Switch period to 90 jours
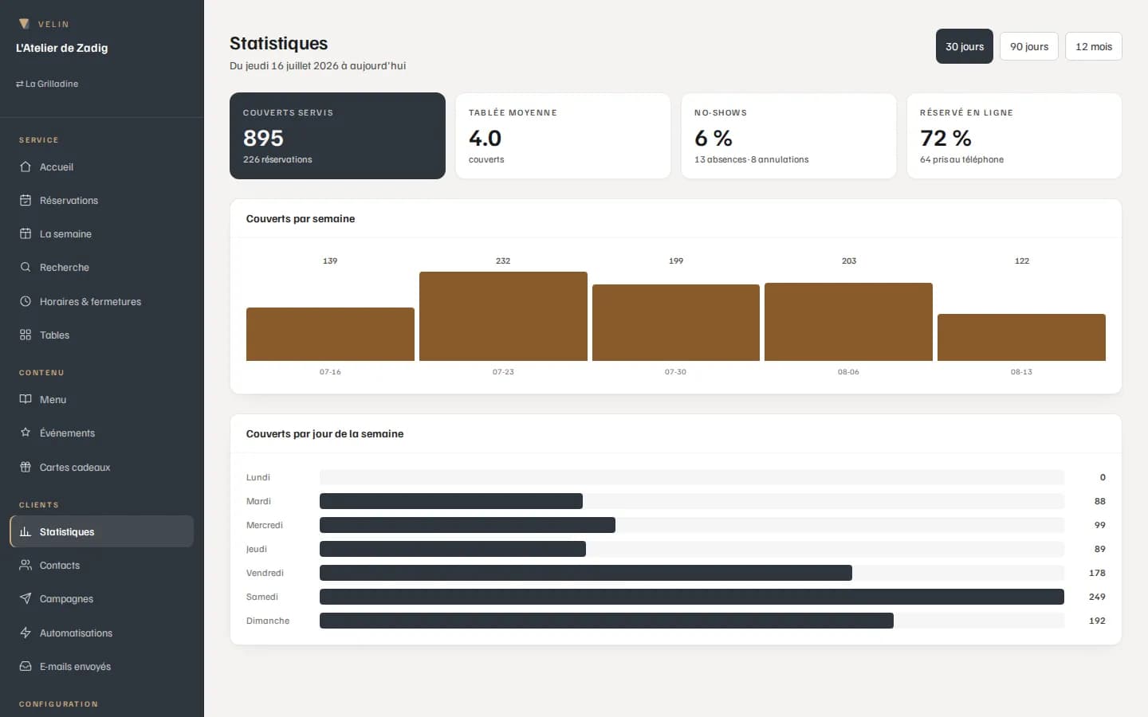 click(1029, 46)
